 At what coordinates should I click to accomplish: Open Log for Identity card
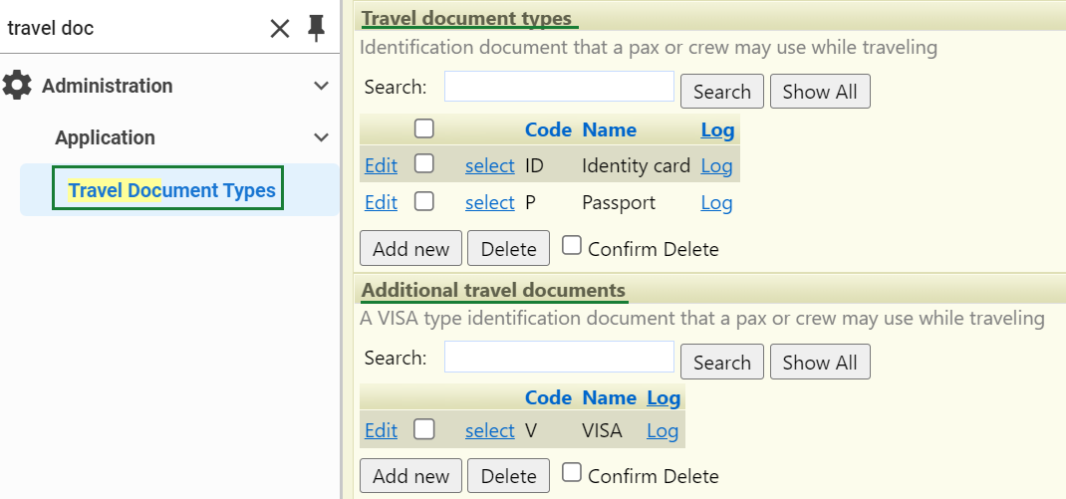tap(716, 166)
